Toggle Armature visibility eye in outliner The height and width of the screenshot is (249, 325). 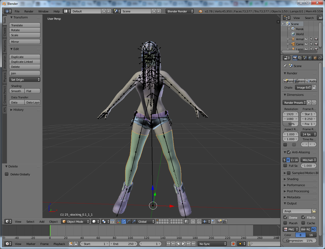click(306, 39)
